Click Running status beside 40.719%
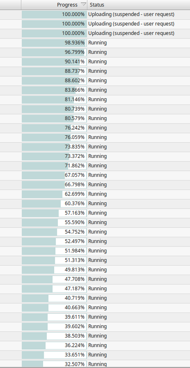The image size is (190, 368). (97, 298)
